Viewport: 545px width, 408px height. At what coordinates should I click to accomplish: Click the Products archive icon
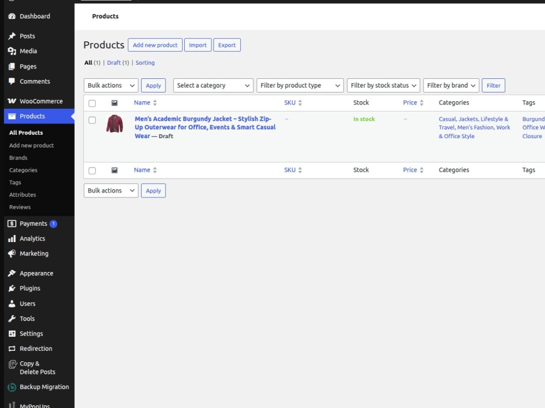coord(12,116)
